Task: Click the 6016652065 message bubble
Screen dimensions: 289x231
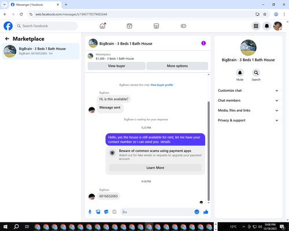Action: (x=109, y=196)
